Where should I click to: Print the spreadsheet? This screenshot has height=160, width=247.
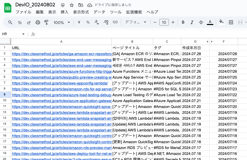(38, 22)
